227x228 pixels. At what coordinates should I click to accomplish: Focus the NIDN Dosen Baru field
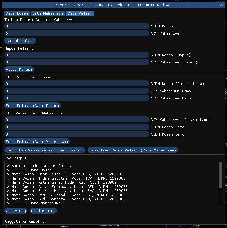77,134
